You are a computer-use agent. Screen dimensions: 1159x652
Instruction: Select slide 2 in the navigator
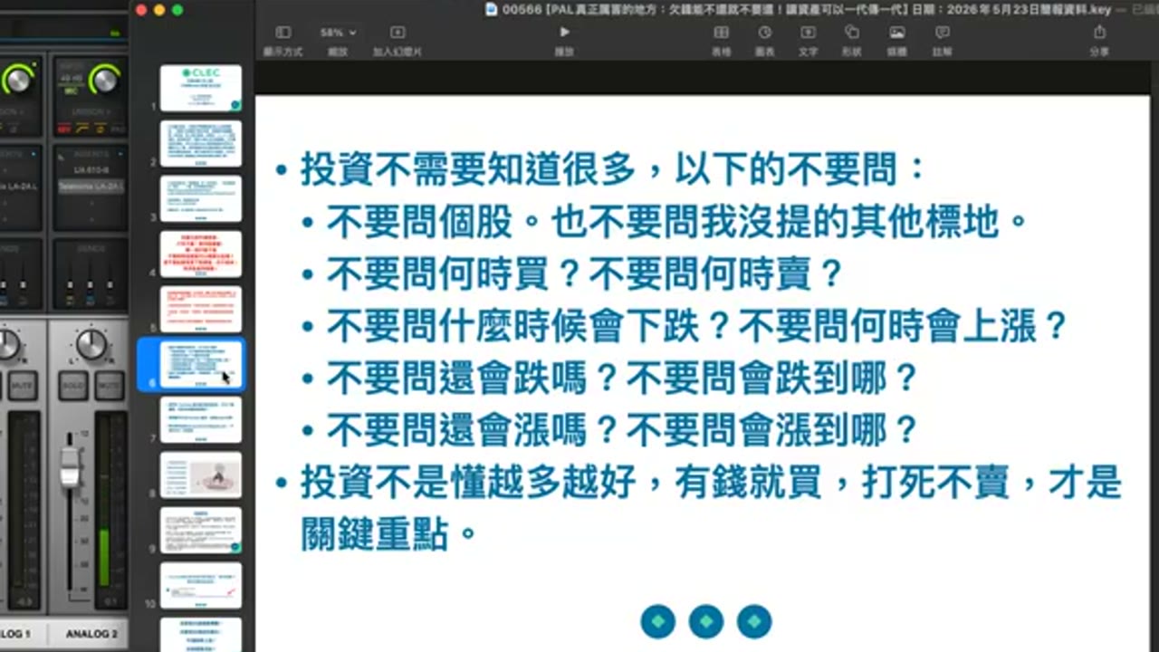(x=201, y=143)
